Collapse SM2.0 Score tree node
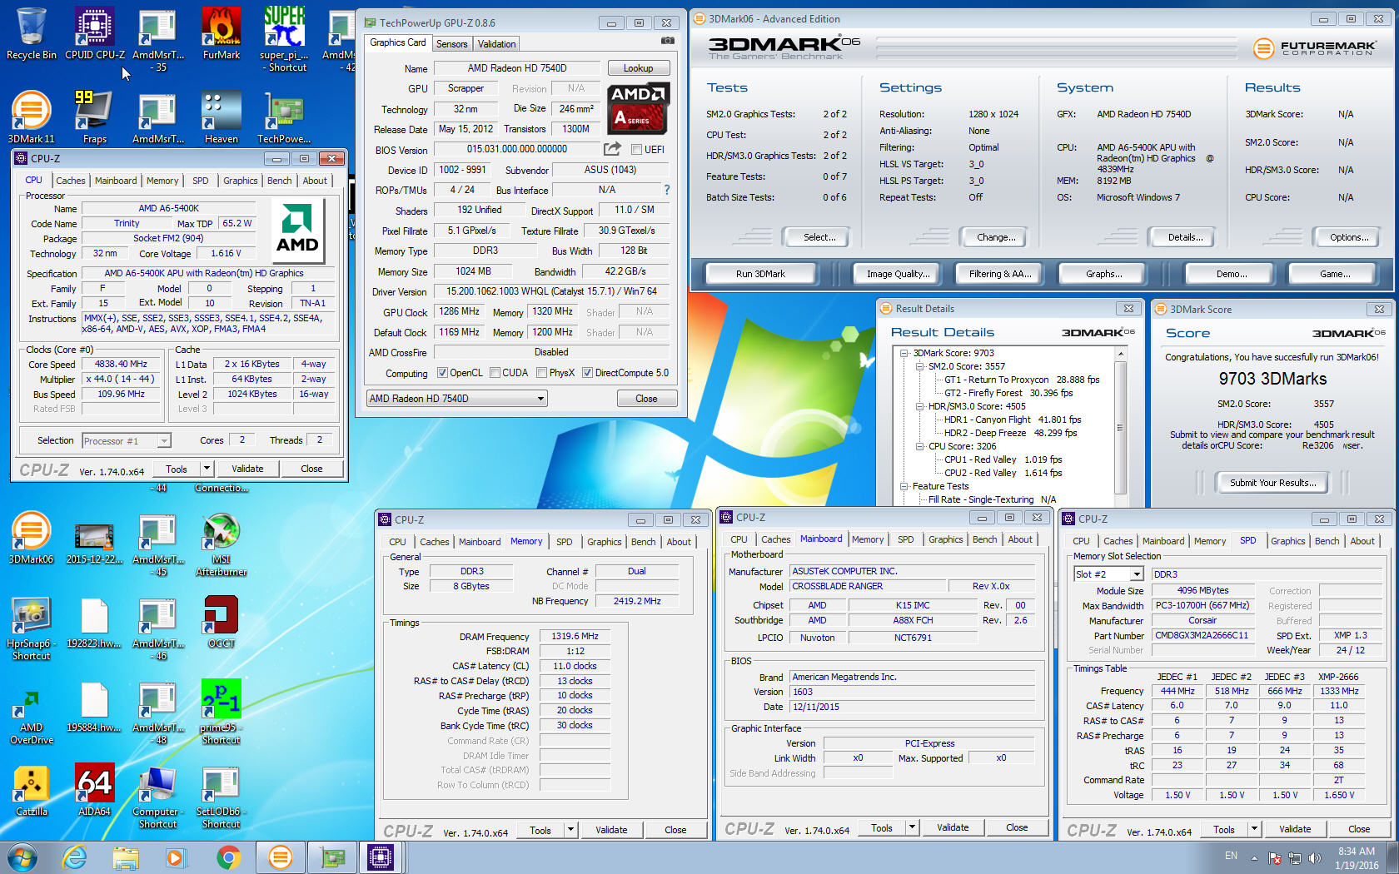Image resolution: width=1399 pixels, height=874 pixels. [x=920, y=366]
